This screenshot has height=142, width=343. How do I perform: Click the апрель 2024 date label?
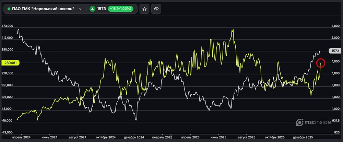[x=21, y=137]
